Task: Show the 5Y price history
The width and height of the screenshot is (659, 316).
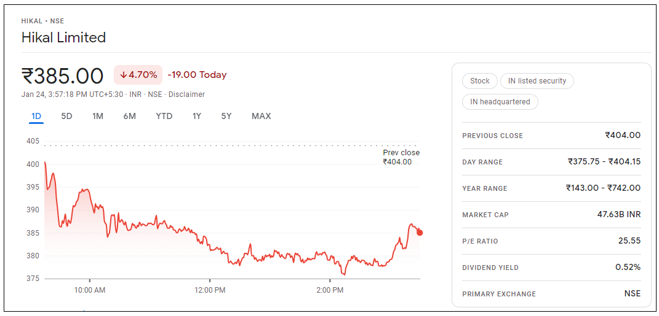Action: click(x=226, y=116)
